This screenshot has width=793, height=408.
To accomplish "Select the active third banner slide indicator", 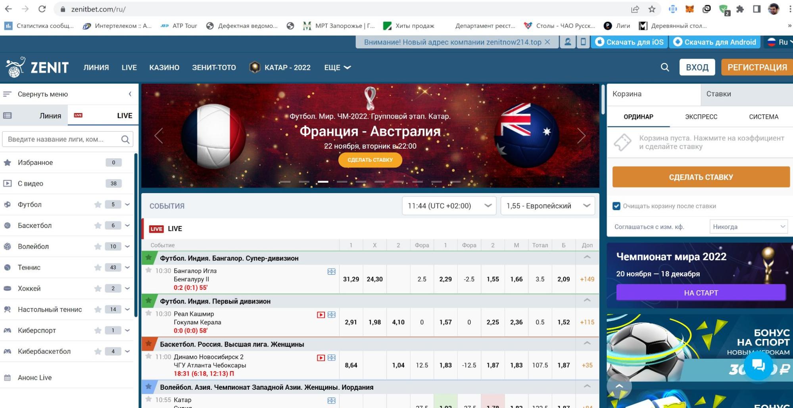I will 323,182.
